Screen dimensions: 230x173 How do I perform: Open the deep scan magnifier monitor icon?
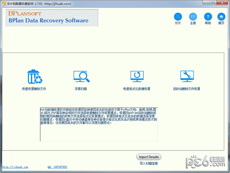click(81, 76)
